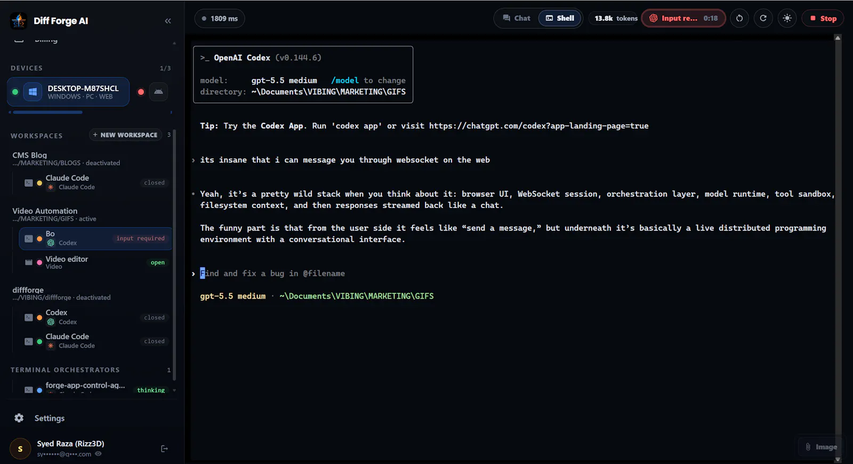This screenshot has width=853, height=464.
Task: Select the Android device icon
Action: [158, 92]
